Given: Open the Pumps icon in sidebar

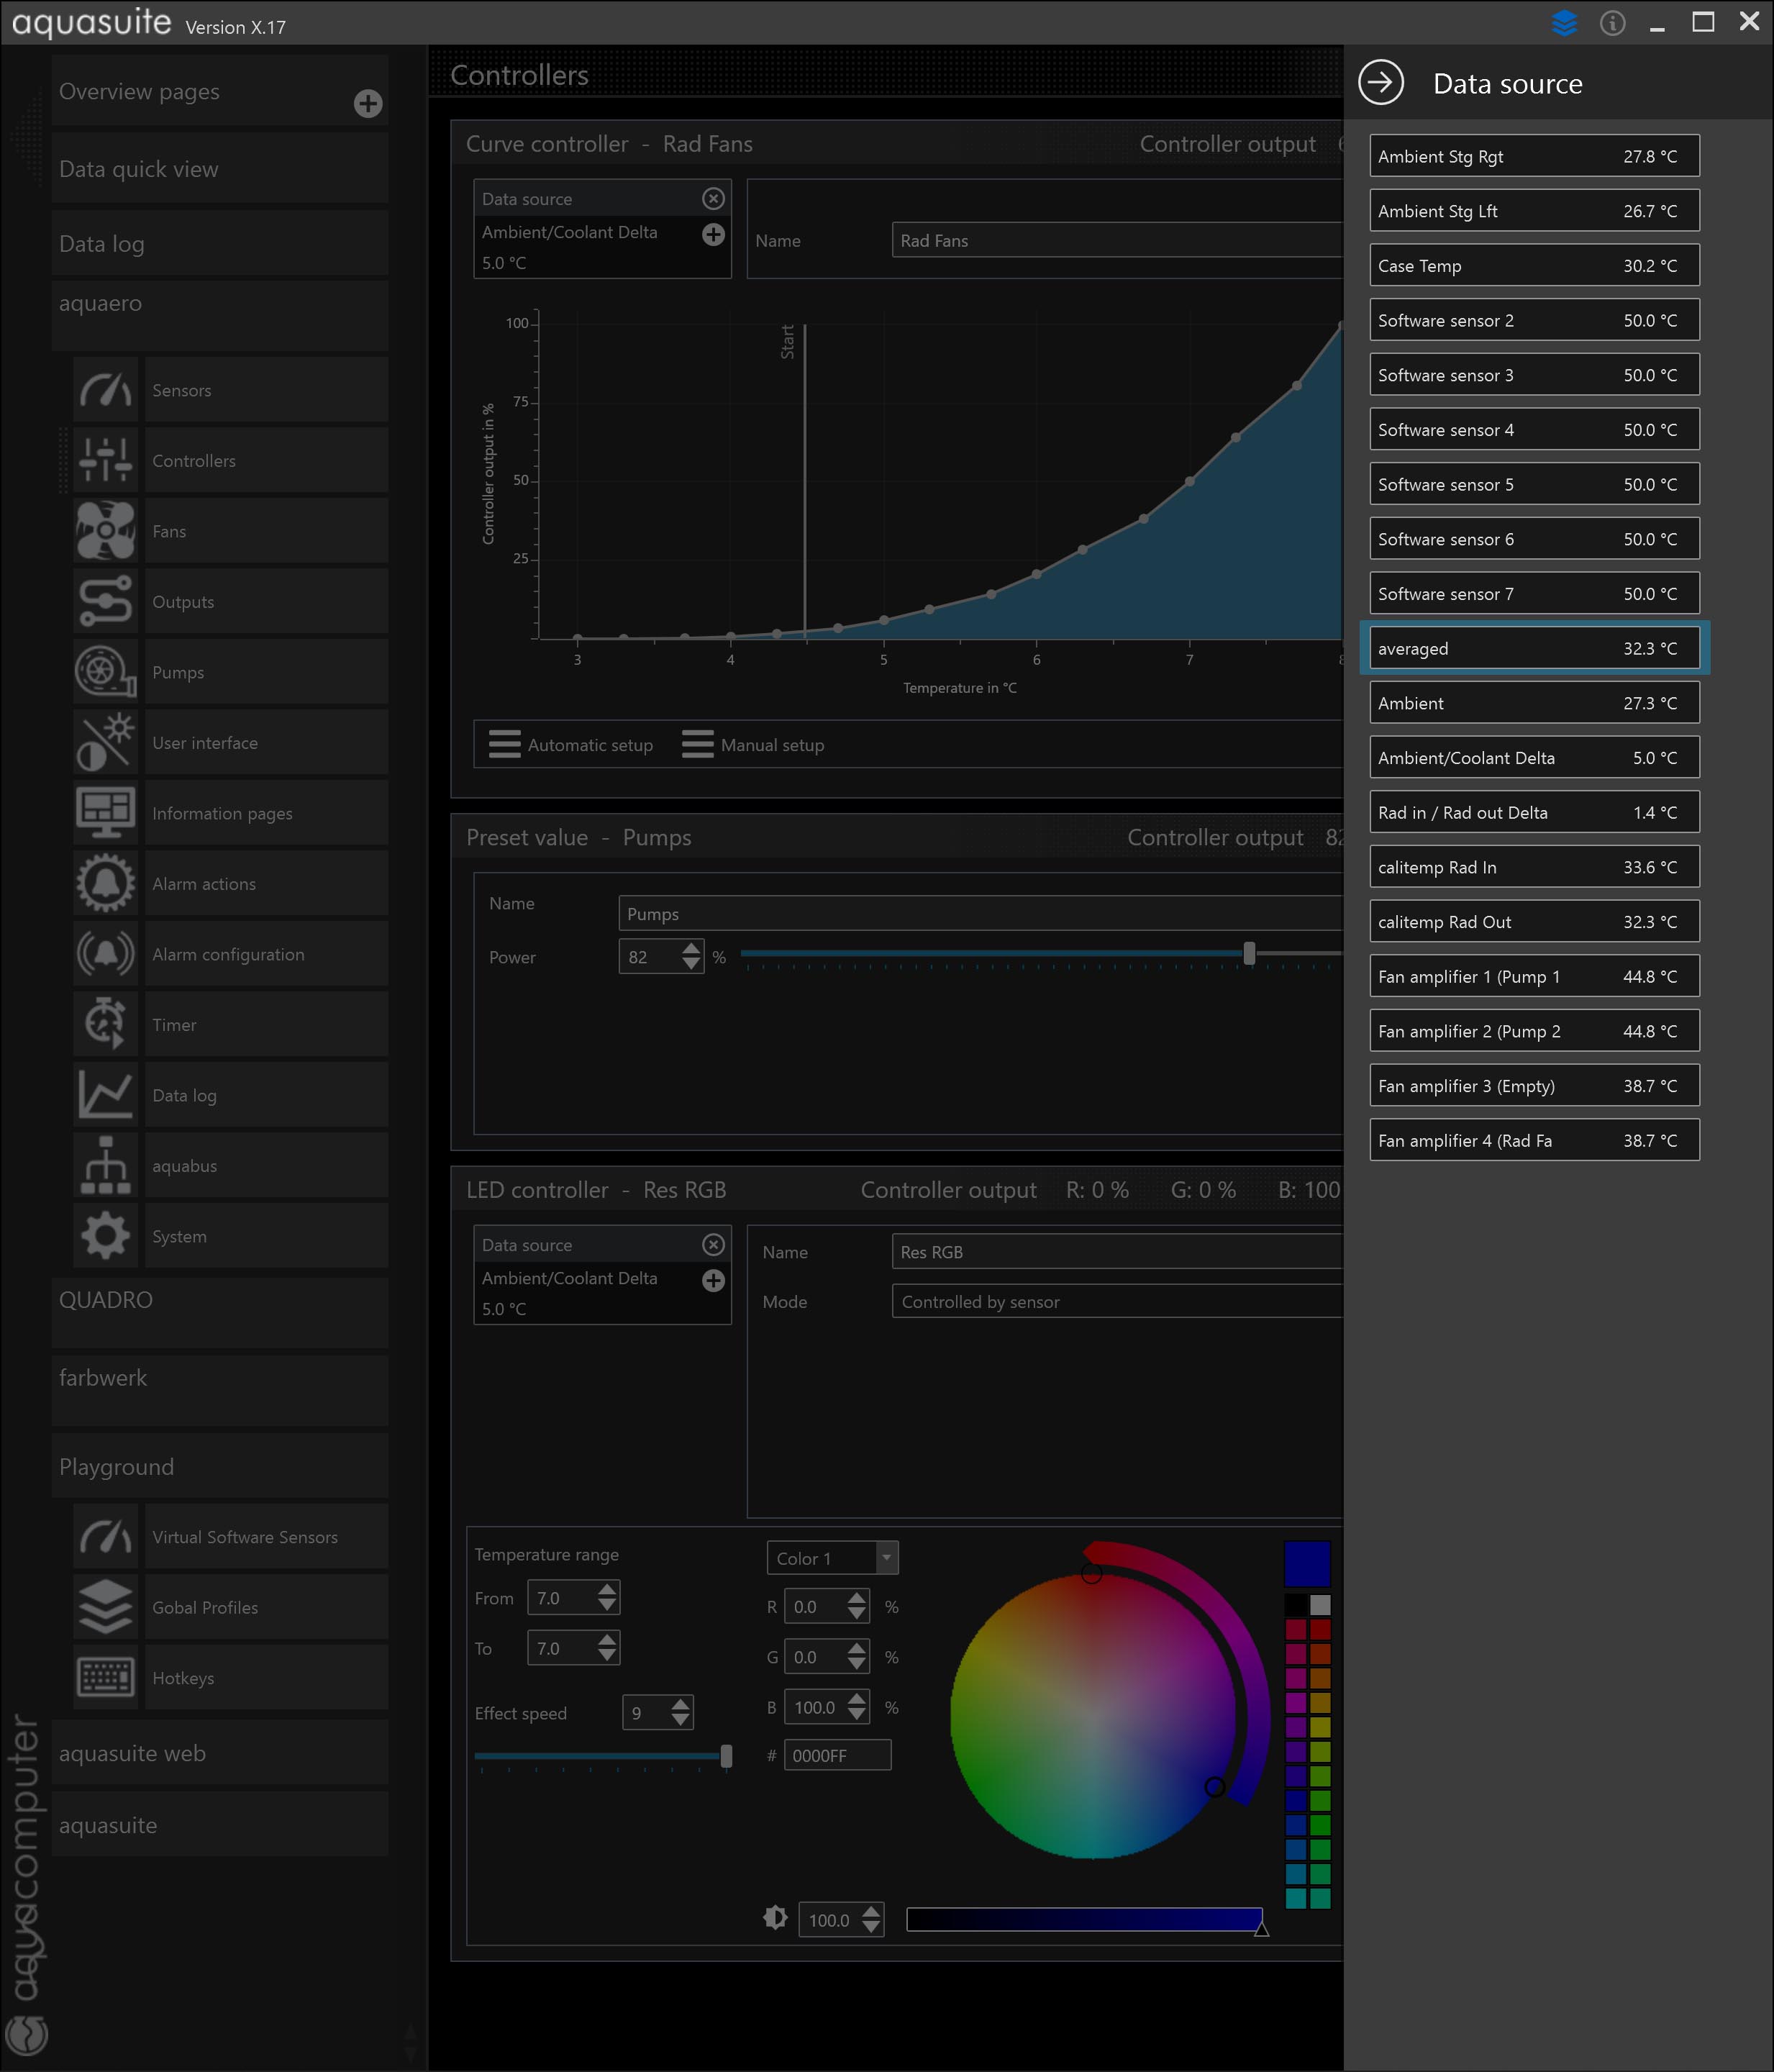Looking at the screenshot, I should click(105, 672).
